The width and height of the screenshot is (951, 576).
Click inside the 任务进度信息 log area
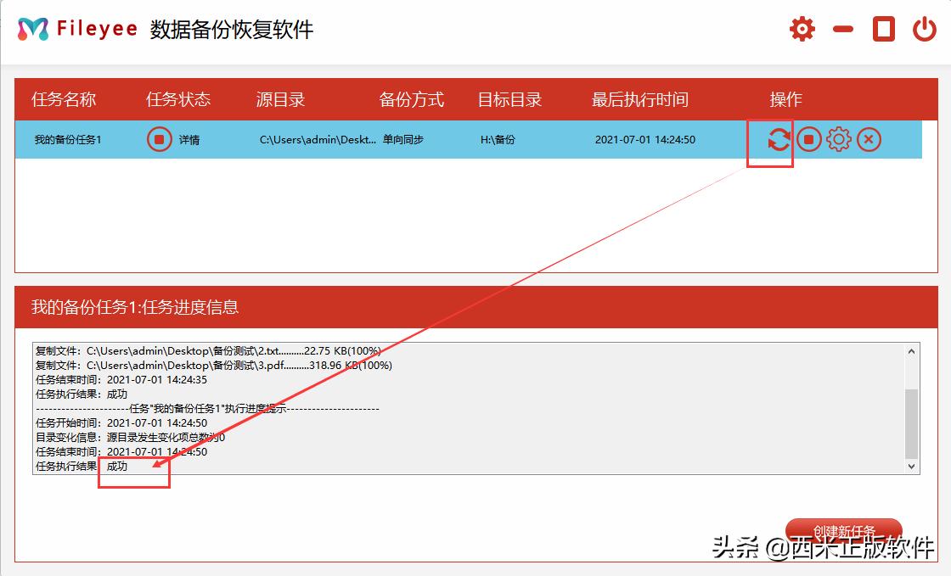click(x=425, y=407)
